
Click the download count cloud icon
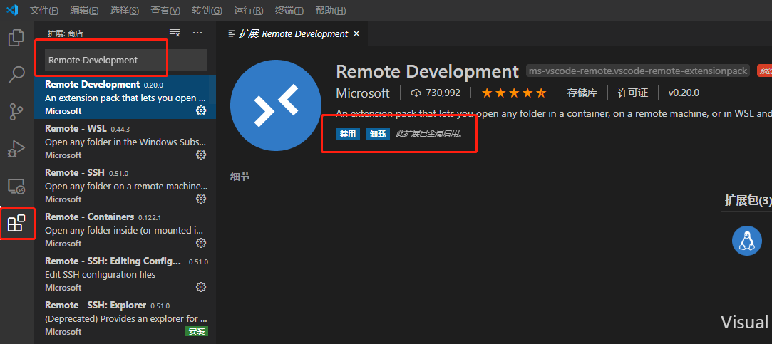tap(416, 93)
